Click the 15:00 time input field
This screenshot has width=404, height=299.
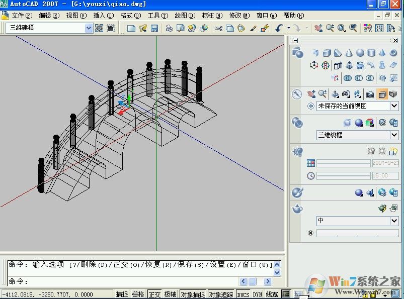pyautogui.click(x=385, y=175)
